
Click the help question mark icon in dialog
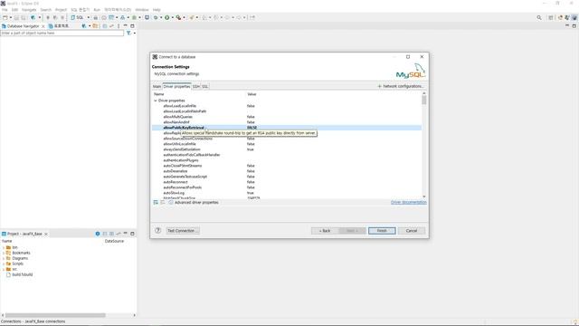pos(157,230)
